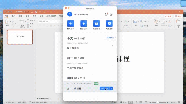Click the format painter brush icon
The height and width of the screenshot is (104, 186).
click(13, 26)
